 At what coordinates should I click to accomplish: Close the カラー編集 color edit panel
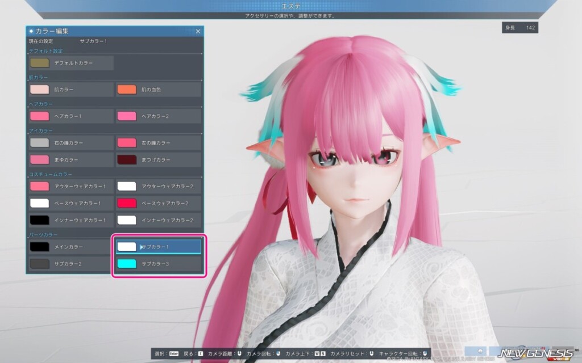coord(198,31)
